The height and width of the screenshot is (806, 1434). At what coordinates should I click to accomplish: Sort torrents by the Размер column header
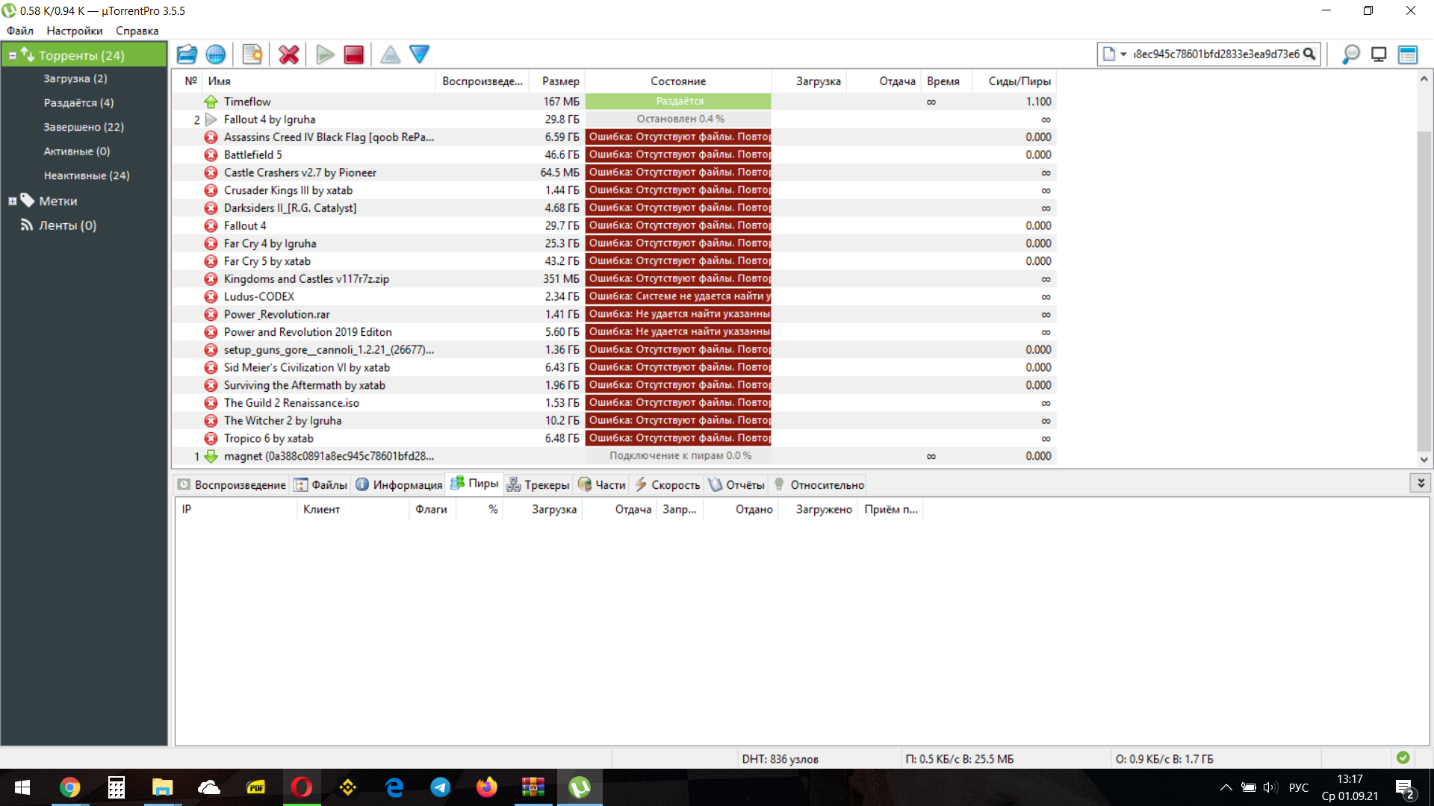click(x=557, y=81)
